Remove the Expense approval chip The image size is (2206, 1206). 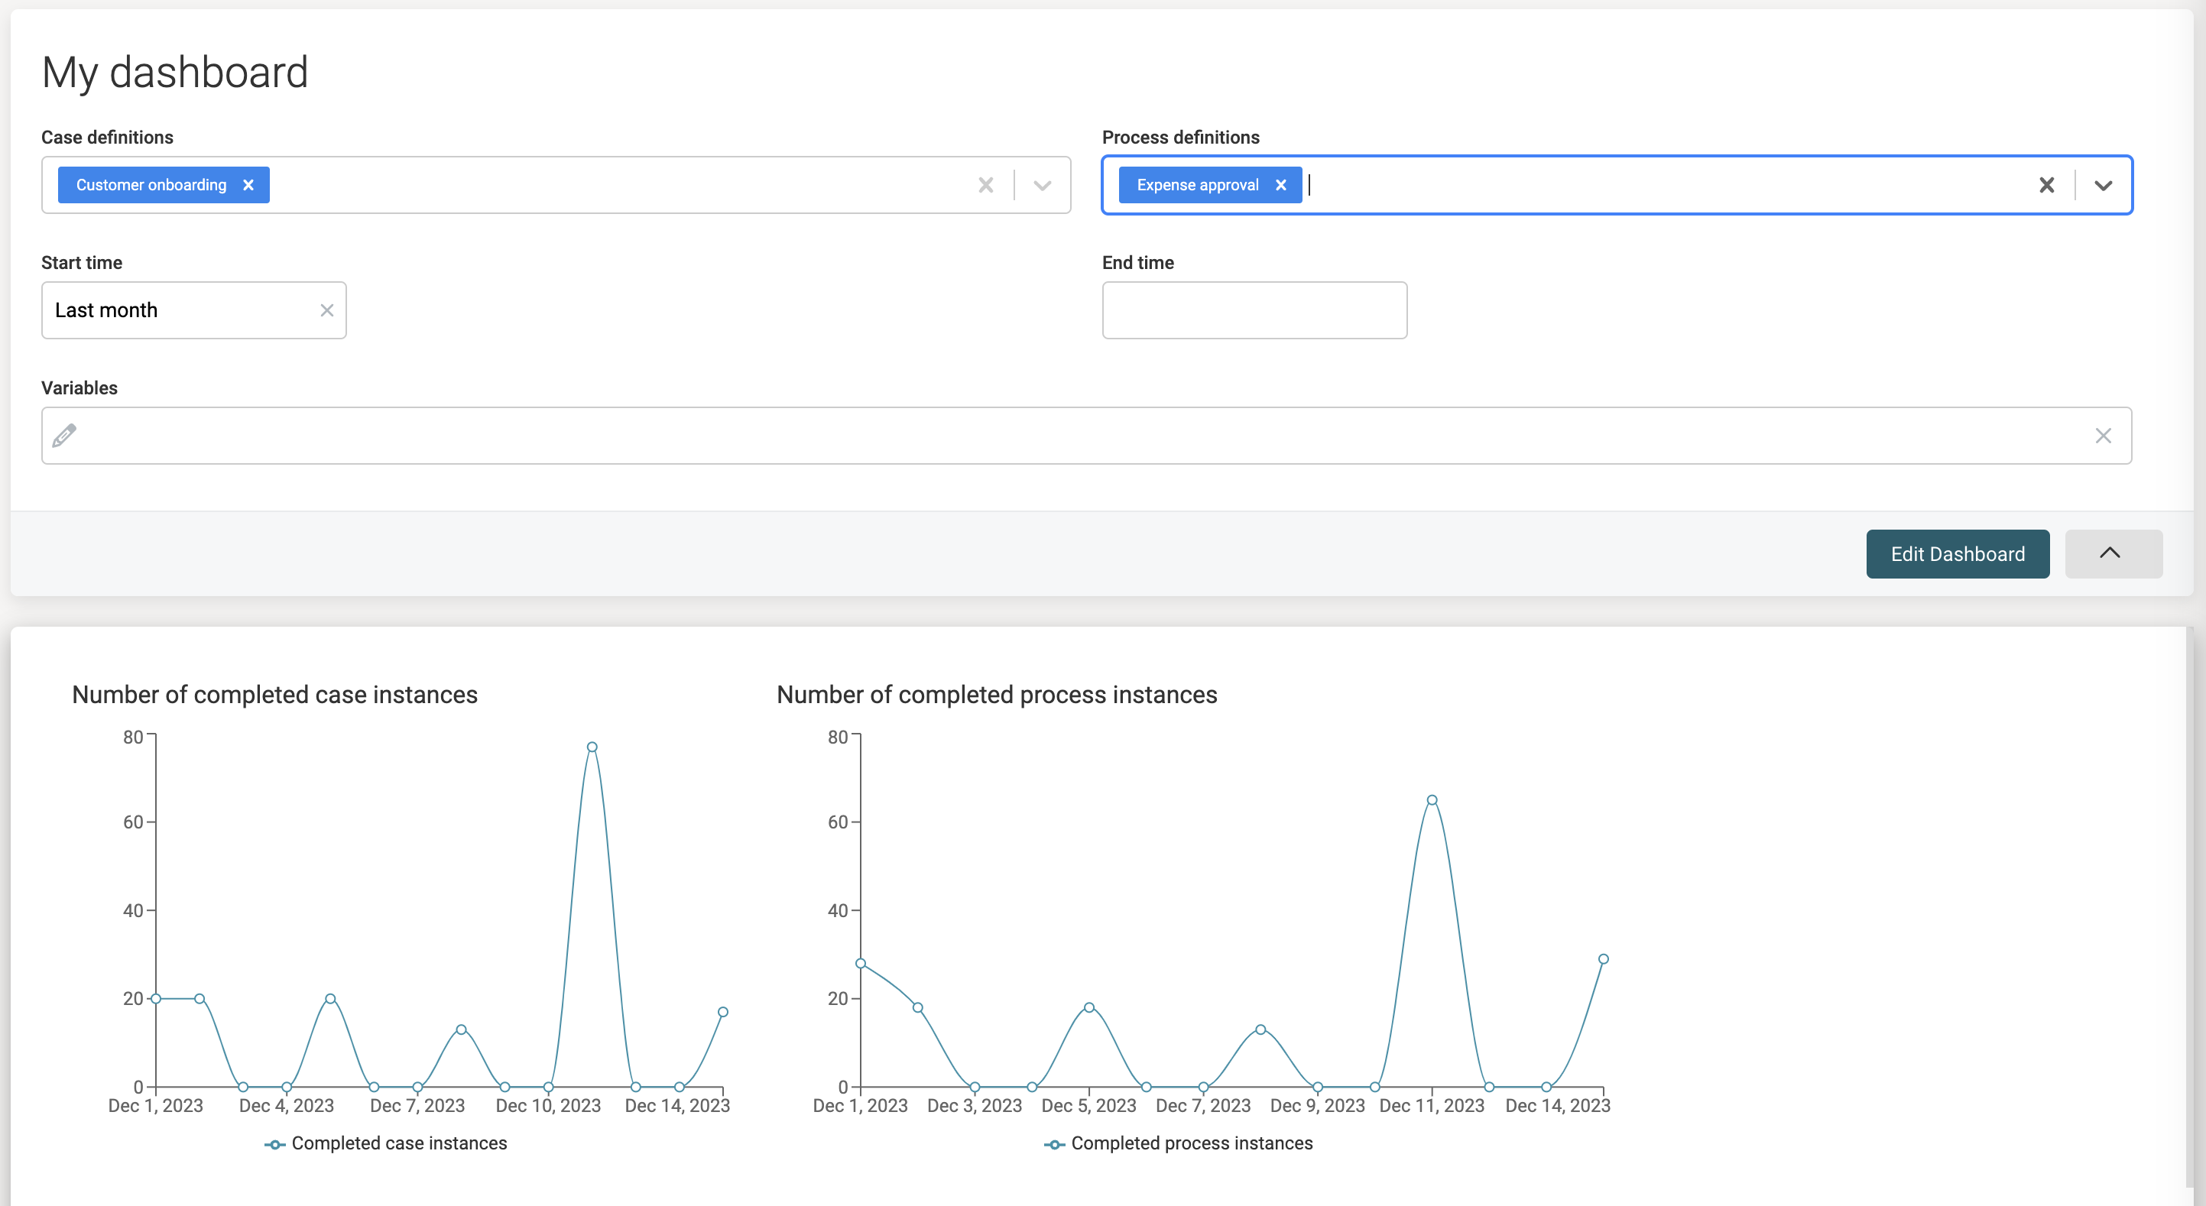point(1282,184)
